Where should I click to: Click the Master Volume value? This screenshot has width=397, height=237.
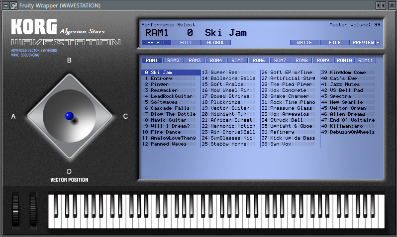tap(377, 24)
